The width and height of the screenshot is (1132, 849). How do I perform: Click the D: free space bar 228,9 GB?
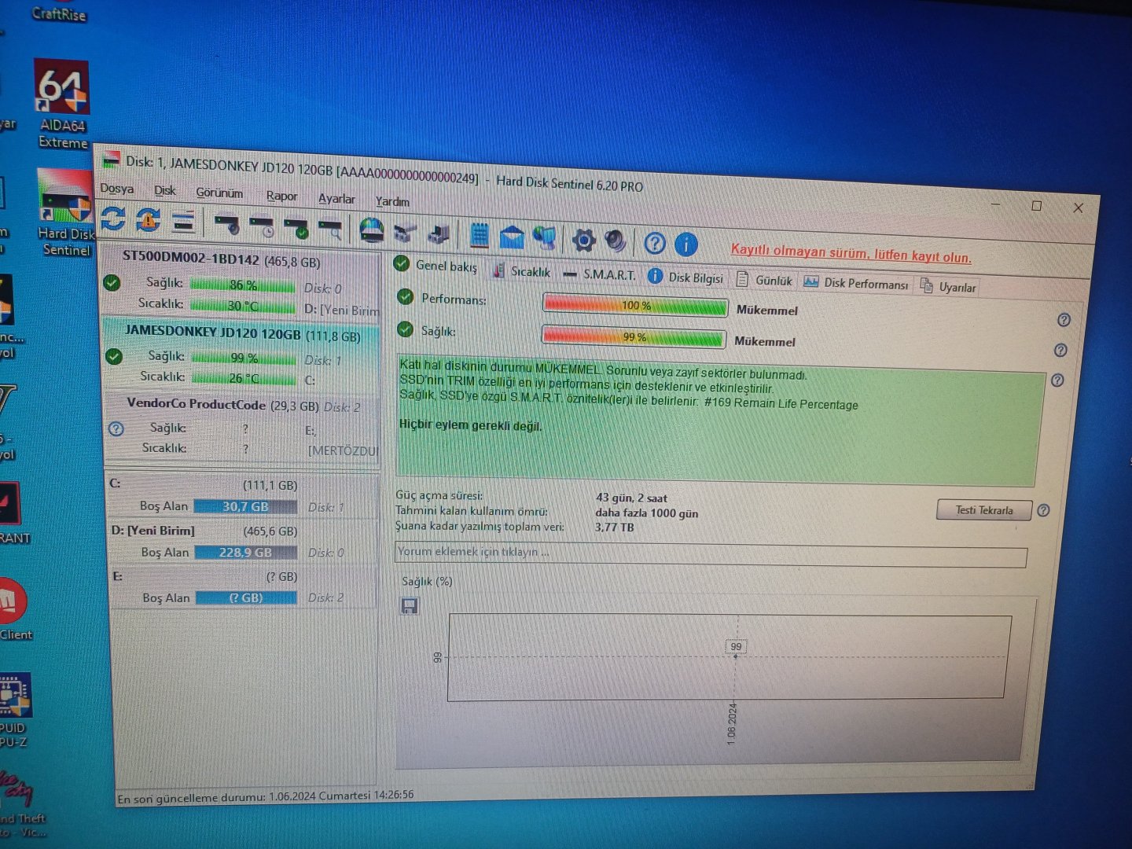[x=246, y=553]
